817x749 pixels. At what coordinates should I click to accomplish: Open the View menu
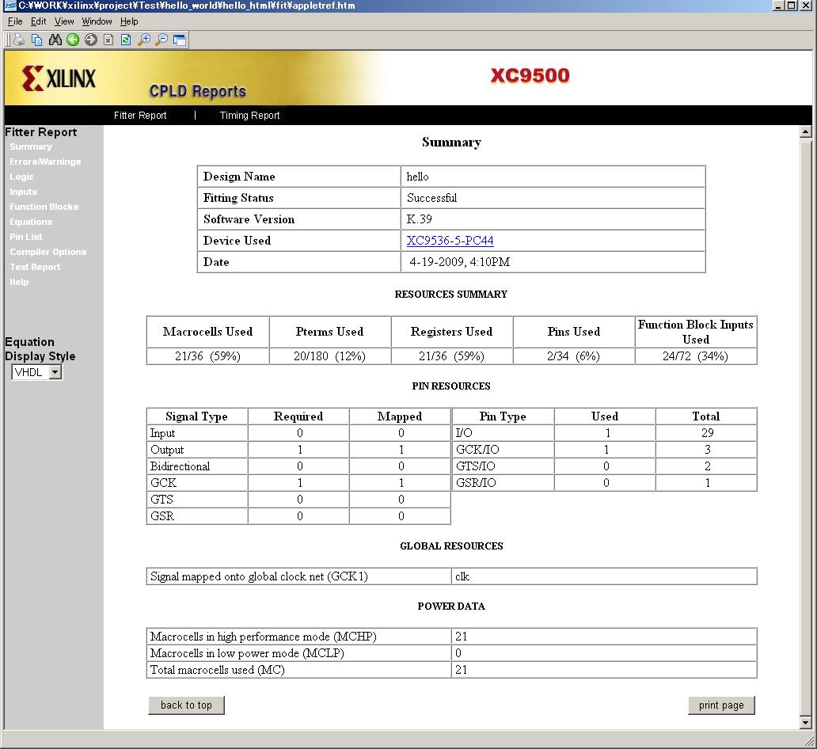pos(64,21)
